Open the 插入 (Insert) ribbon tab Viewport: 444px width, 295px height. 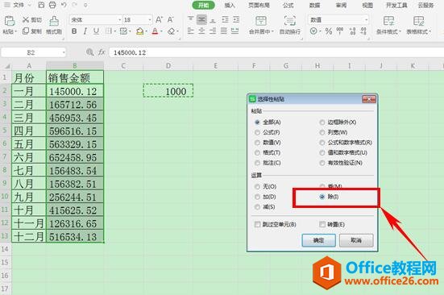[230, 5]
